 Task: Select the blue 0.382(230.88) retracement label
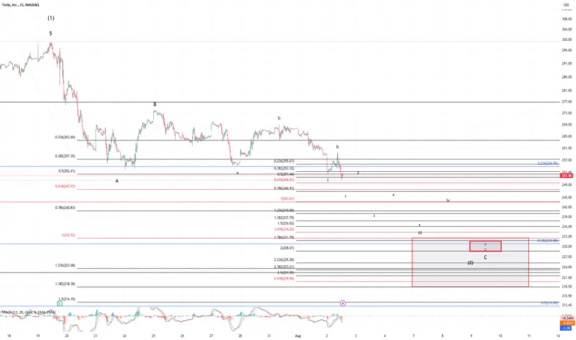pyautogui.click(x=548, y=240)
